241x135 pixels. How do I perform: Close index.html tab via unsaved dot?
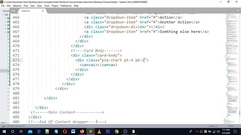[43, 11]
